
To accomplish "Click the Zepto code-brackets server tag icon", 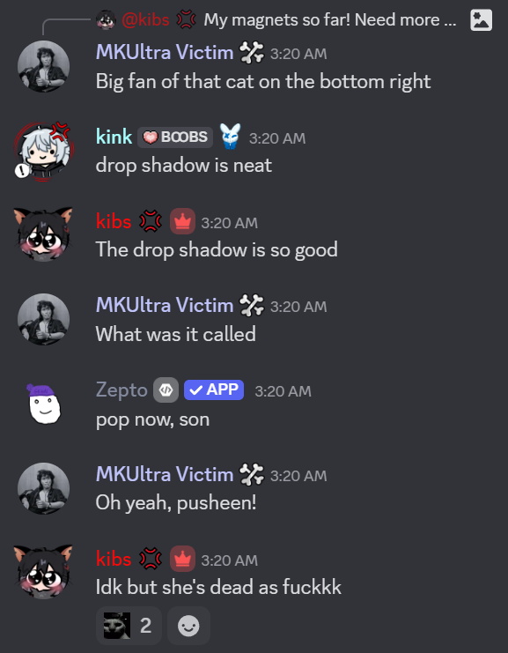I will [166, 390].
